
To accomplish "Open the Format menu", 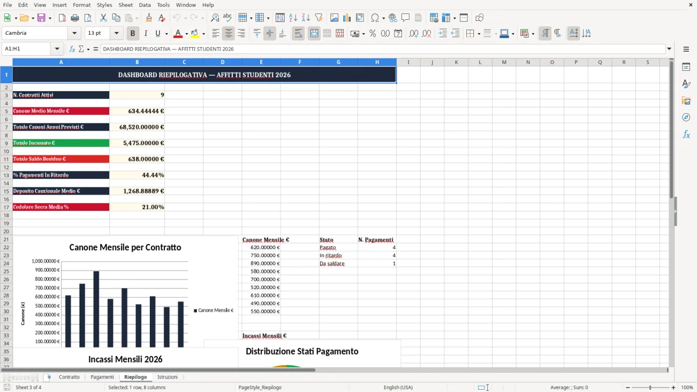I will [81, 5].
